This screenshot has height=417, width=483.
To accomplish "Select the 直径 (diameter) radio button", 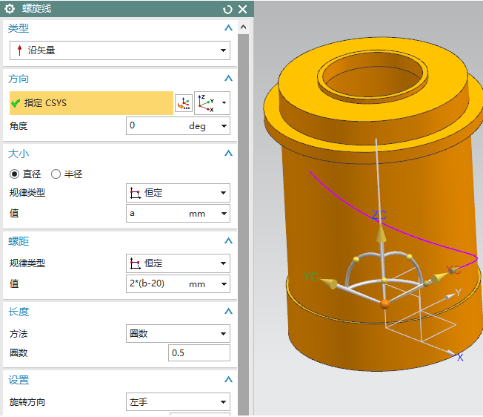I will coord(13,174).
